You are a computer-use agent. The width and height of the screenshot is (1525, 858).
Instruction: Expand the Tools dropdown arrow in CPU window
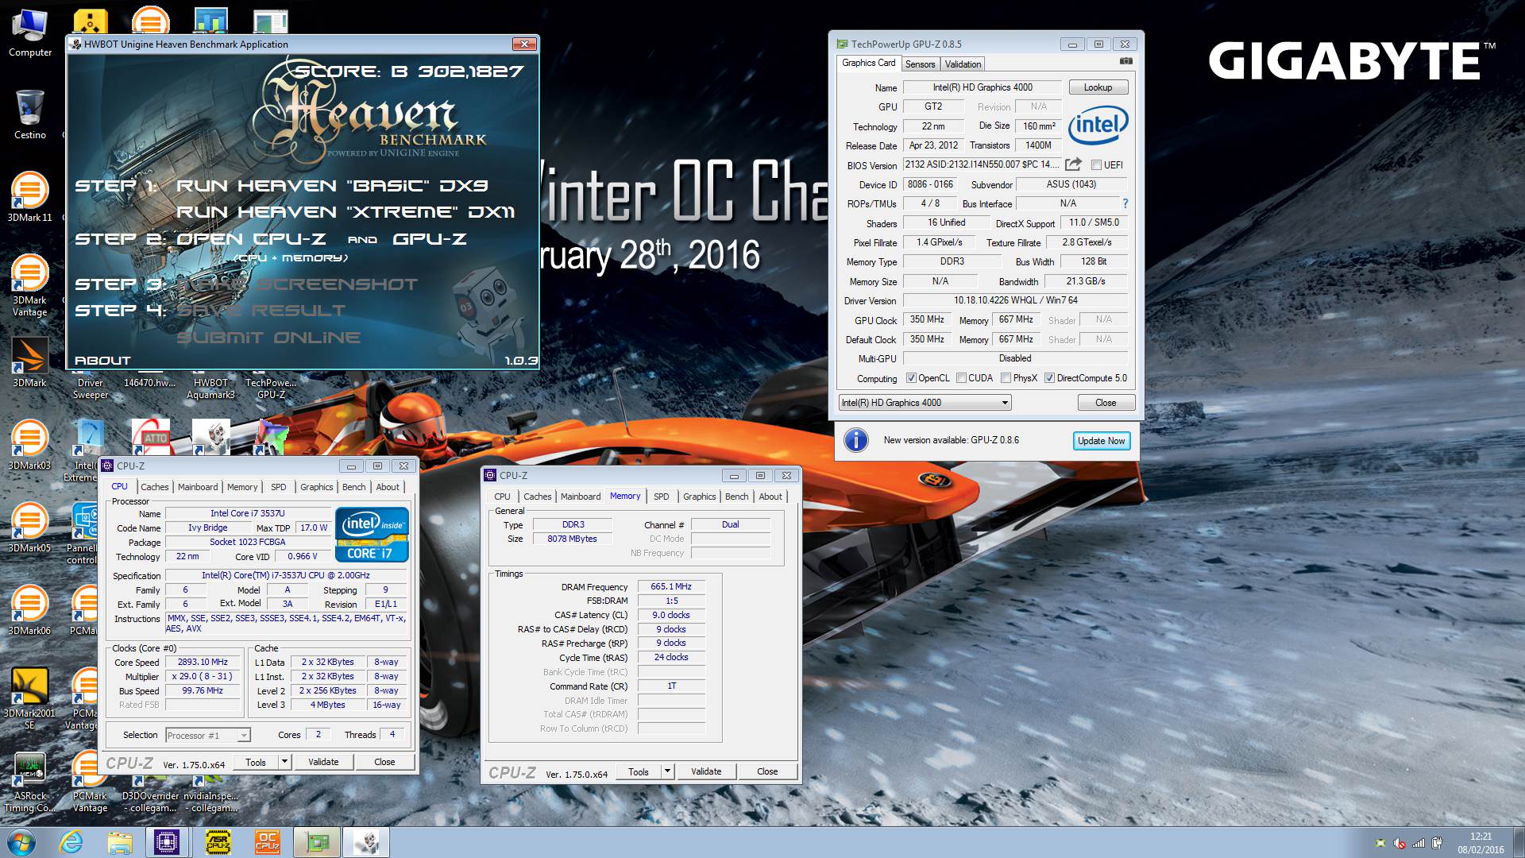[284, 762]
